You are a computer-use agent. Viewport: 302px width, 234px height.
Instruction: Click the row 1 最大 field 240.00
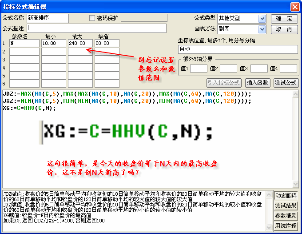click(x=80, y=43)
